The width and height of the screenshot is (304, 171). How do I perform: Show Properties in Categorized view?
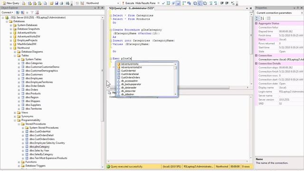coord(257,18)
